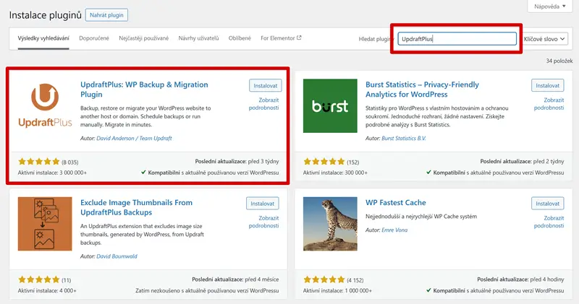Open WP Fastest Cache title link
The height and width of the screenshot is (304, 579).
click(x=395, y=203)
